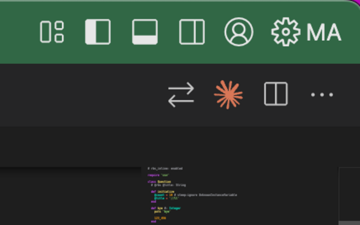Click the 123_456 number literal

(160, 218)
